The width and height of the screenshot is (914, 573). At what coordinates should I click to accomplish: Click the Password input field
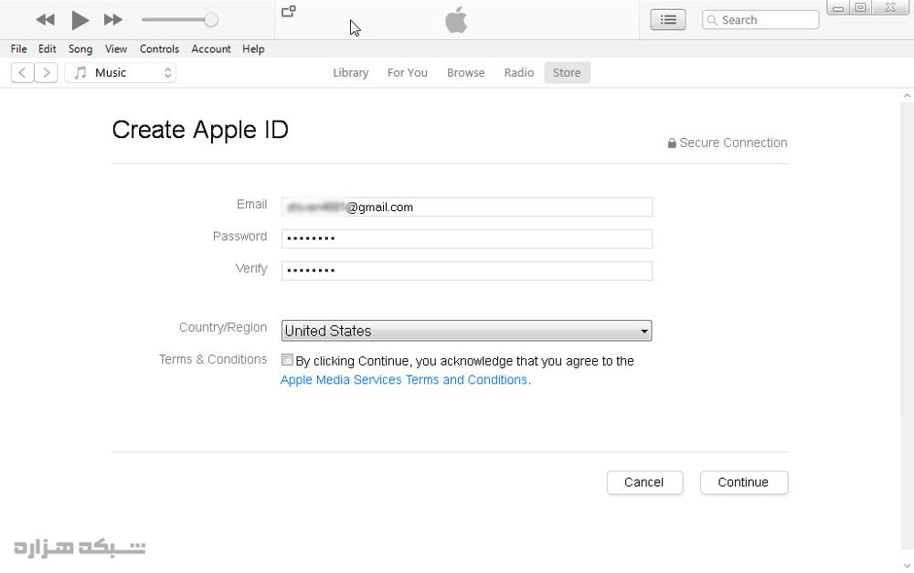[467, 239]
